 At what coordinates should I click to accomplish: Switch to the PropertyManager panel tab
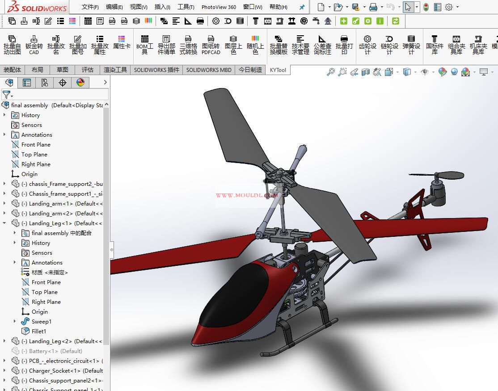coord(27,82)
